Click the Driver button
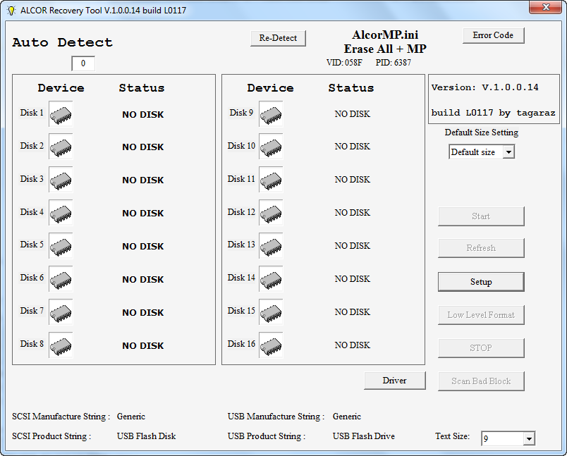 (394, 381)
